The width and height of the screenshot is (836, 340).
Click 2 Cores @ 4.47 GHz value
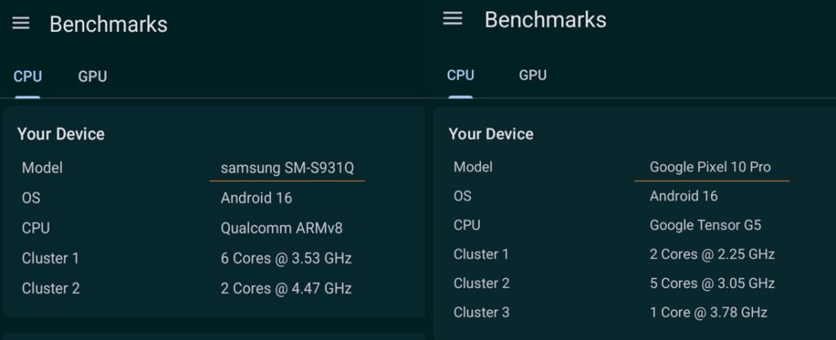tap(287, 289)
